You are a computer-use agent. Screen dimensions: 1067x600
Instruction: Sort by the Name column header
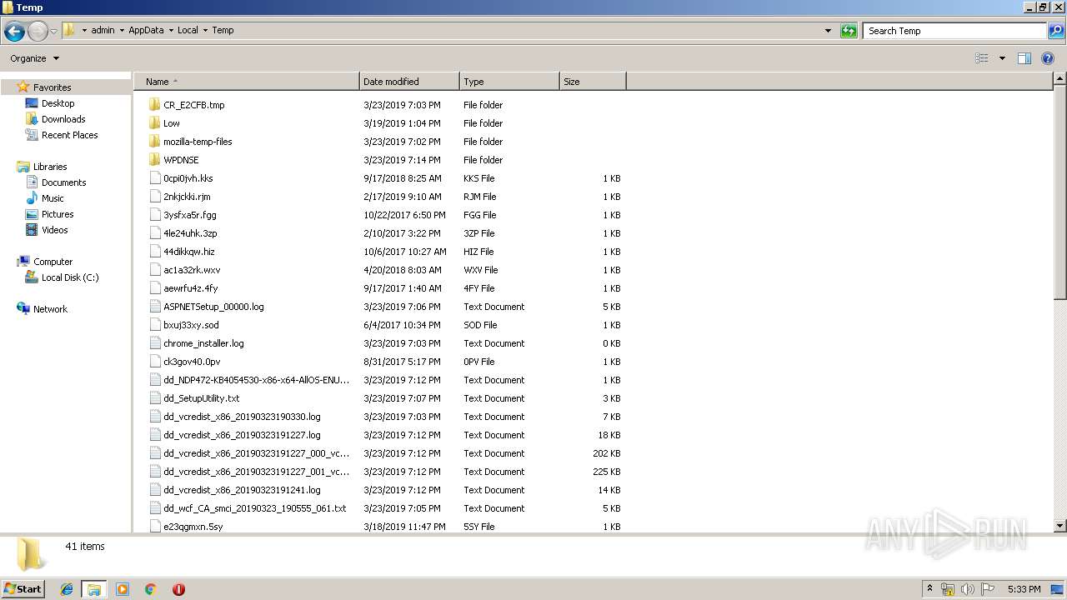247,82
